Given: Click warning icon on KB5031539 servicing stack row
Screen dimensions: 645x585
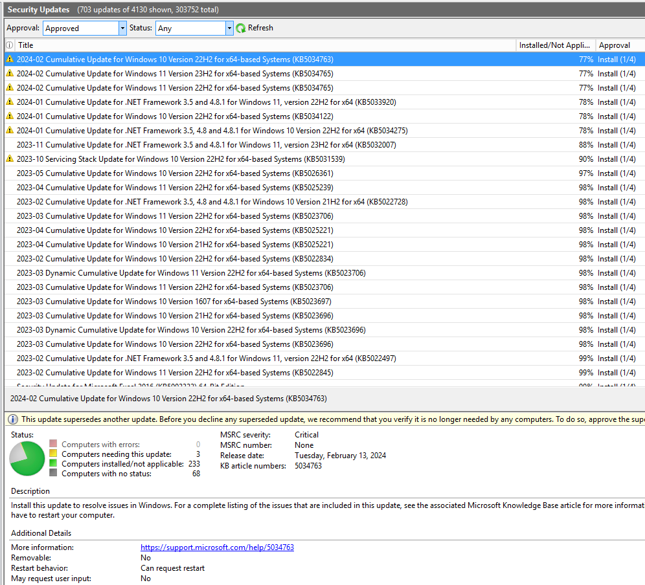Looking at the screenshot, I should tap(10, 159).
